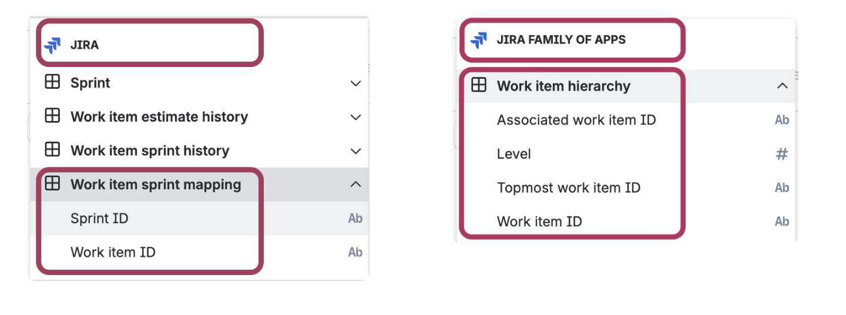Select Work item ID under sprint mapping

tap(199, 253)
